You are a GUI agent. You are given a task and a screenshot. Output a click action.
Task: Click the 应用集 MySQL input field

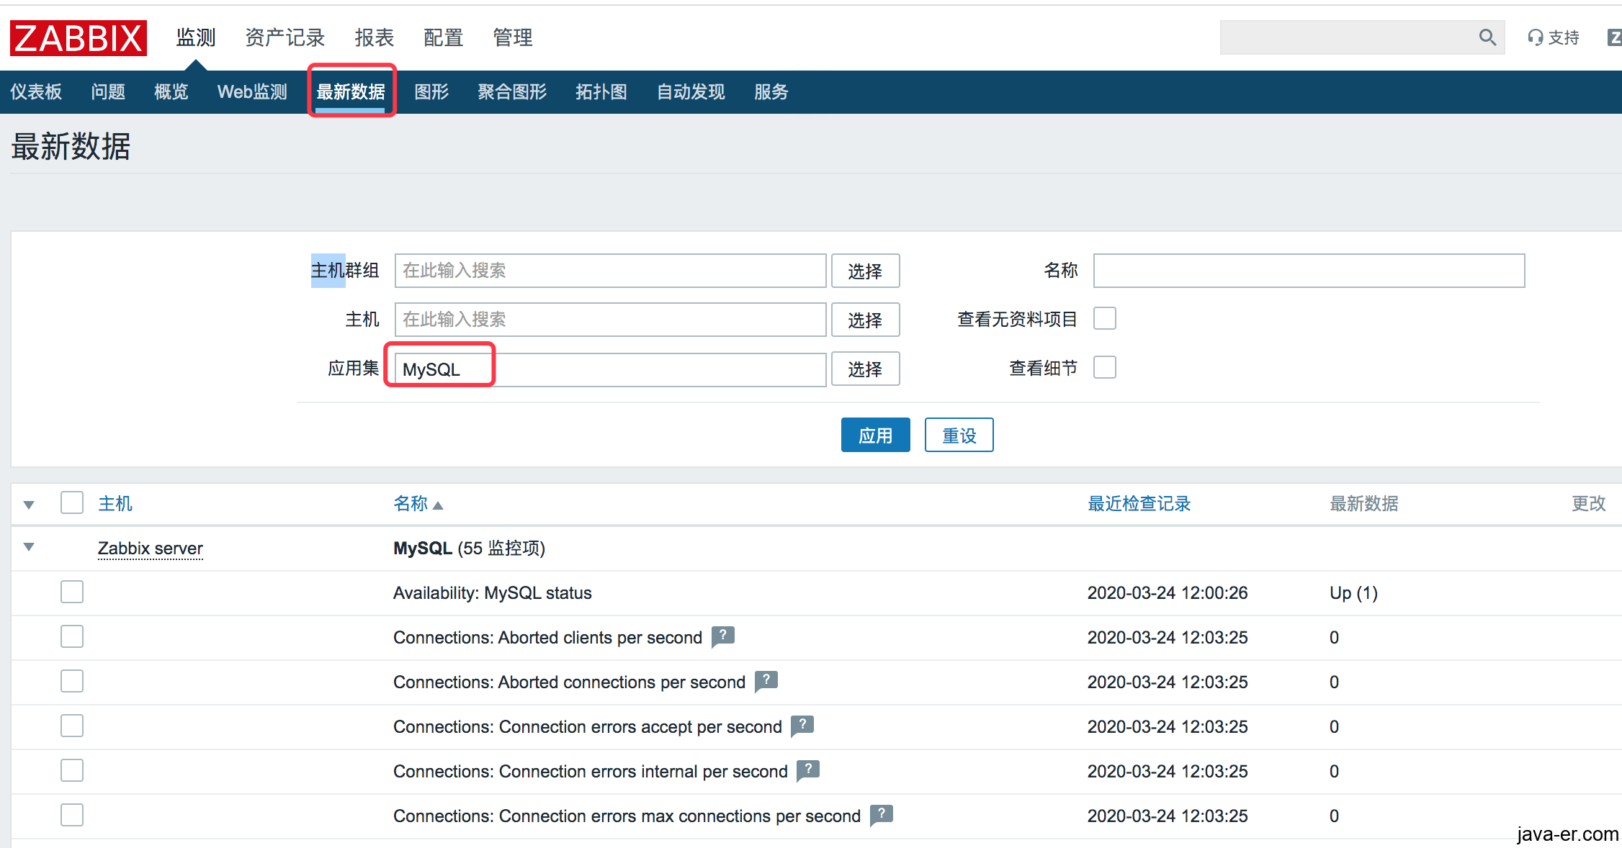pos(609,369)
